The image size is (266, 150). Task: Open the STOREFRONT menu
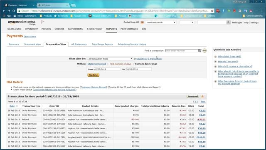[95, 29]
